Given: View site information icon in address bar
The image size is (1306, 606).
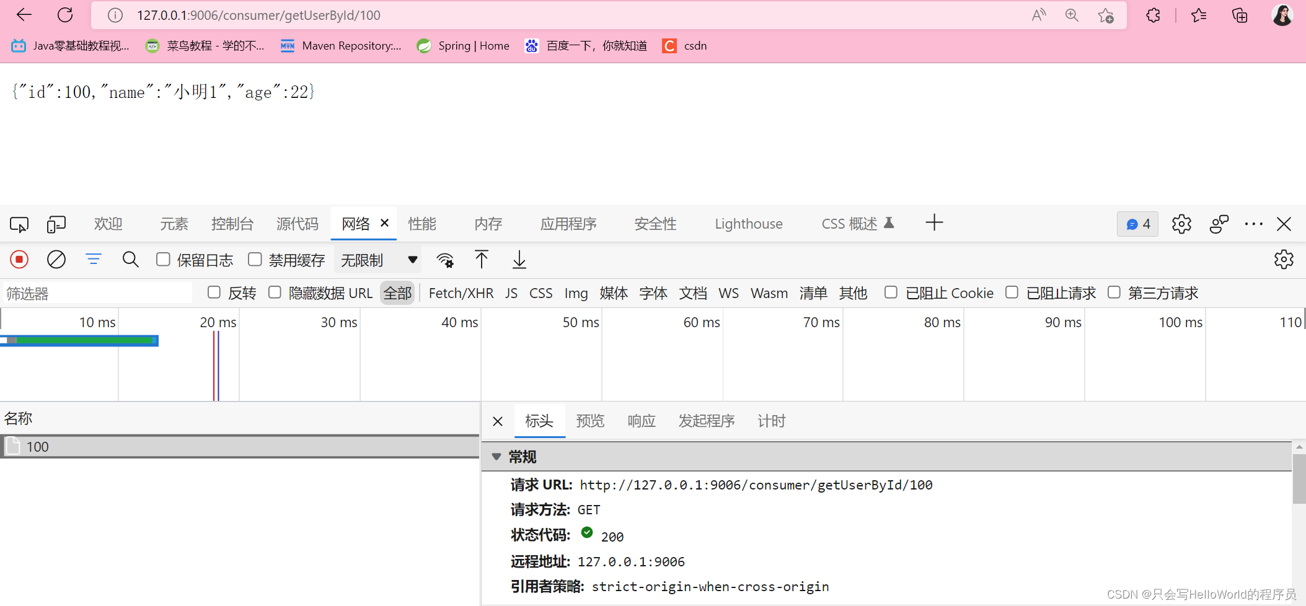Looking at the screenshot, I should coord(115,15).
